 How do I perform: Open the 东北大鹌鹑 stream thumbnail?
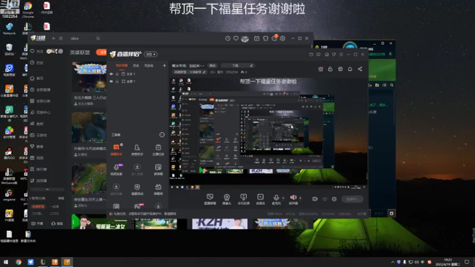pyautogui.click(x=89, y=77)
